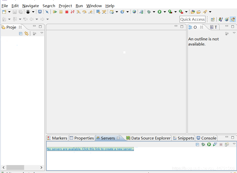Click the Suspend (pause) toolbar icon
The image size is (237, 173).
point(61,12)
